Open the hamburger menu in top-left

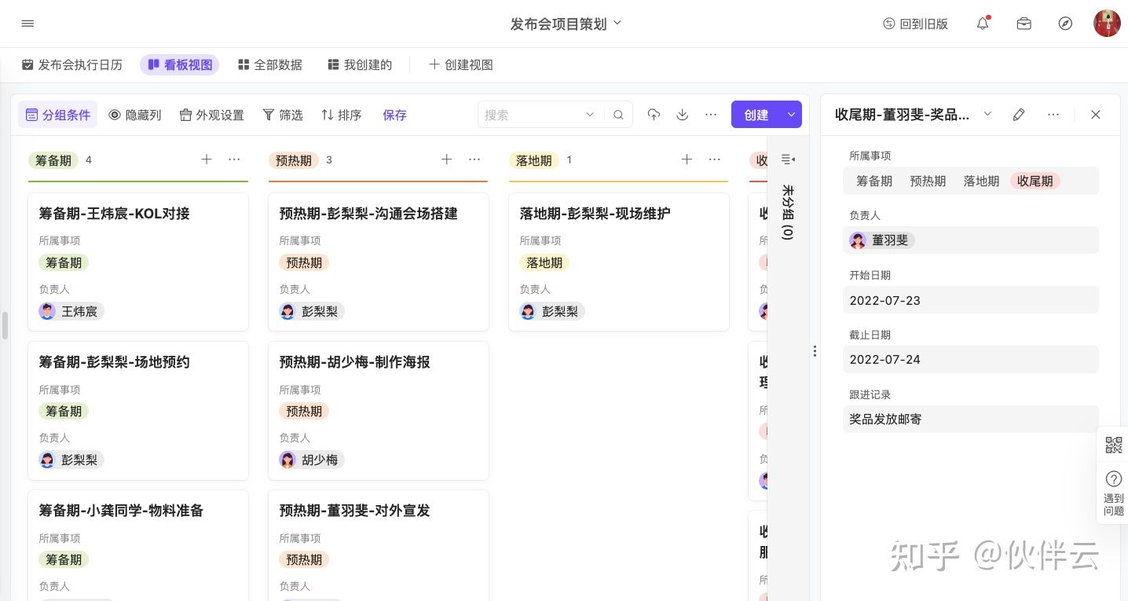click(27, 24)
